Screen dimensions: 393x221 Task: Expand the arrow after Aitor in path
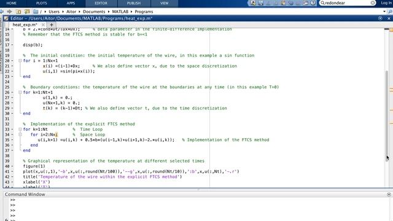(79, 12)
